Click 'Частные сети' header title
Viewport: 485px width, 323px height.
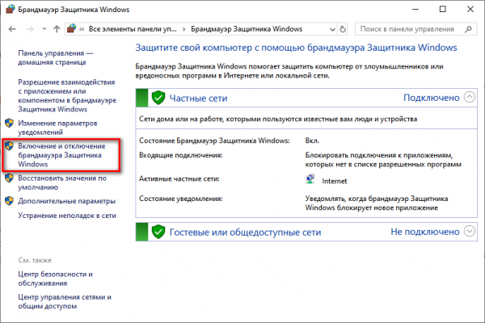point(198,99)
